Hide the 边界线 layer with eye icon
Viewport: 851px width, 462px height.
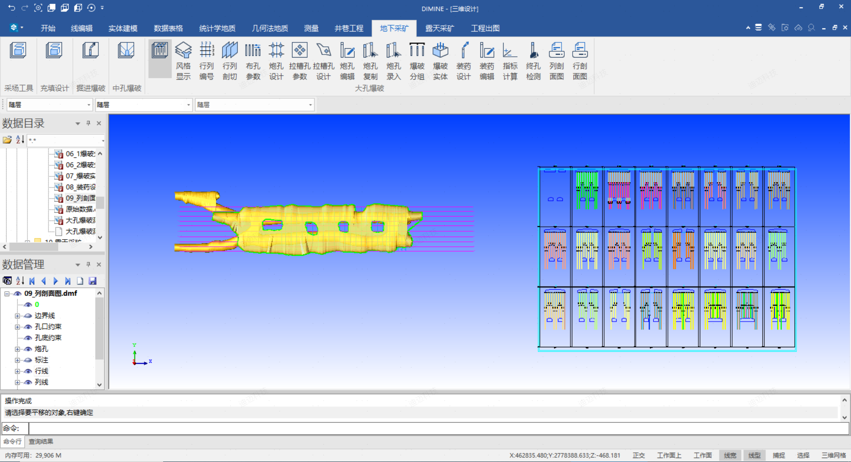coord(28,316)
